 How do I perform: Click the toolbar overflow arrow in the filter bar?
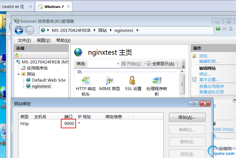pos(183,66)
